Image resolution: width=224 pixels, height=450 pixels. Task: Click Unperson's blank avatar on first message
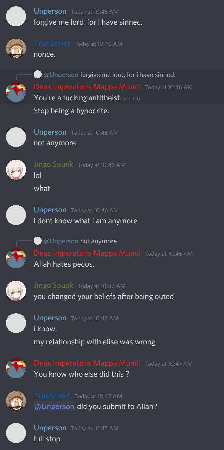[16, 17]
